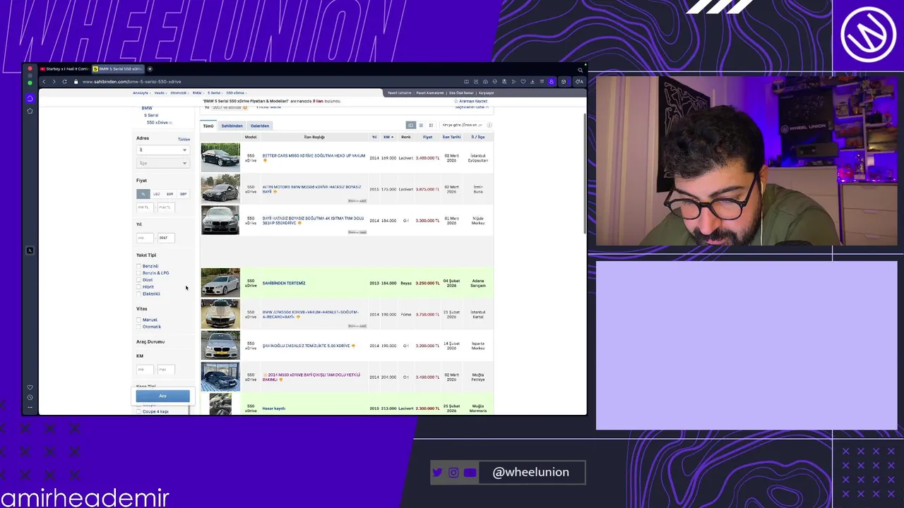
Task: Click the info icon beside sort dropdown
Action: point(489,126)
